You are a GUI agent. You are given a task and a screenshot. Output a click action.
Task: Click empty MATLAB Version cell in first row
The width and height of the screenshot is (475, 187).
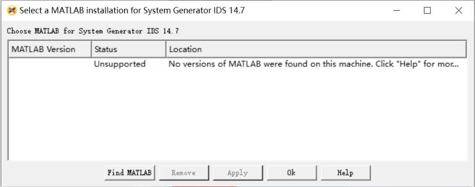tap(50, 64)
